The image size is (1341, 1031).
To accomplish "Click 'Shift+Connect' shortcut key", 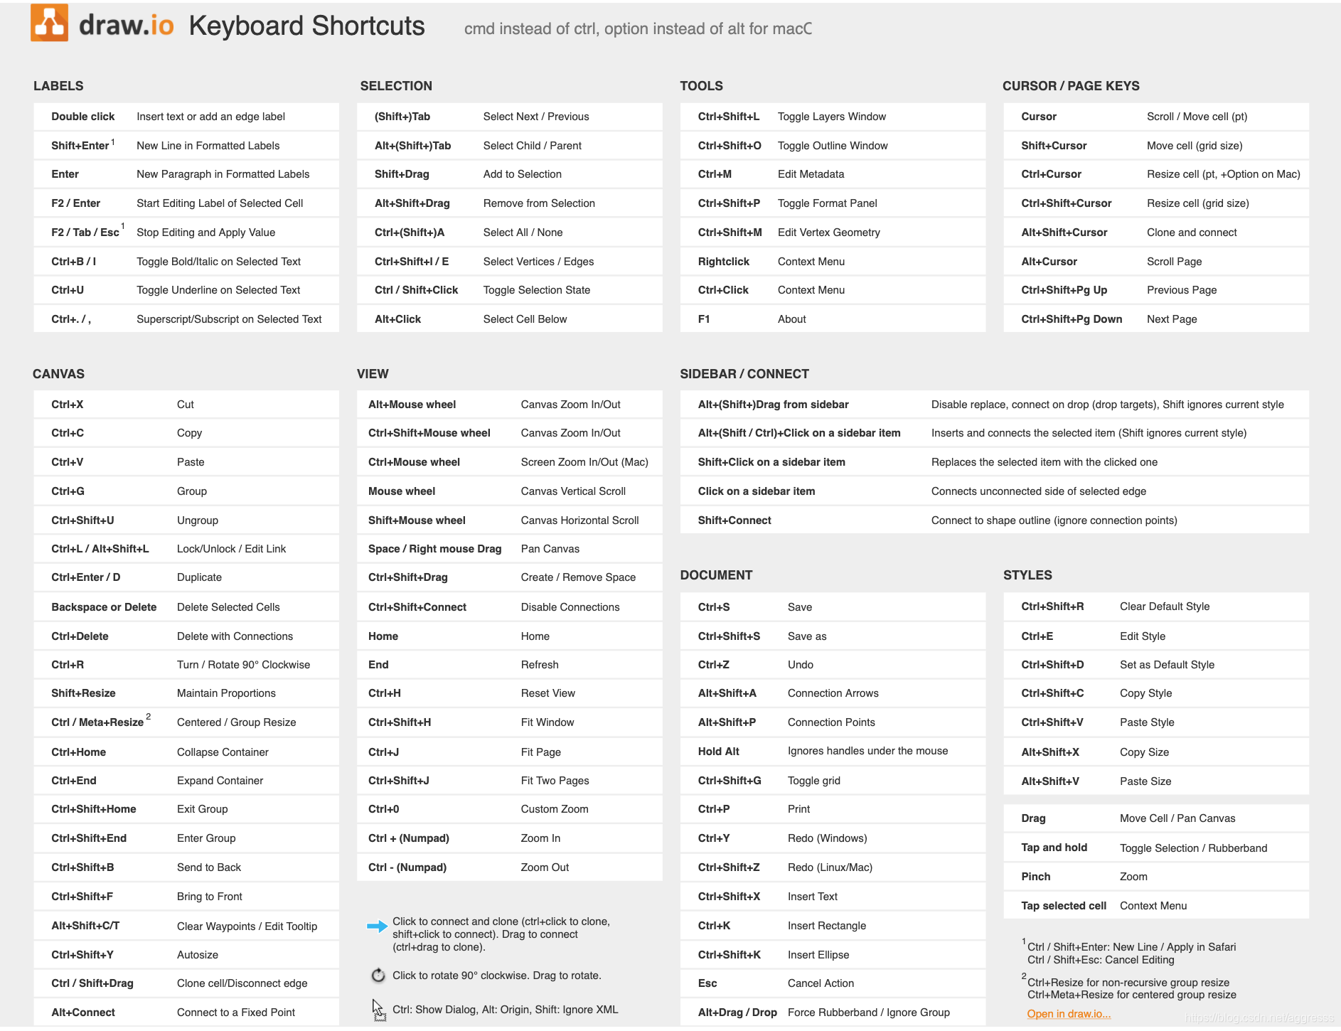I will pos(734,520).
